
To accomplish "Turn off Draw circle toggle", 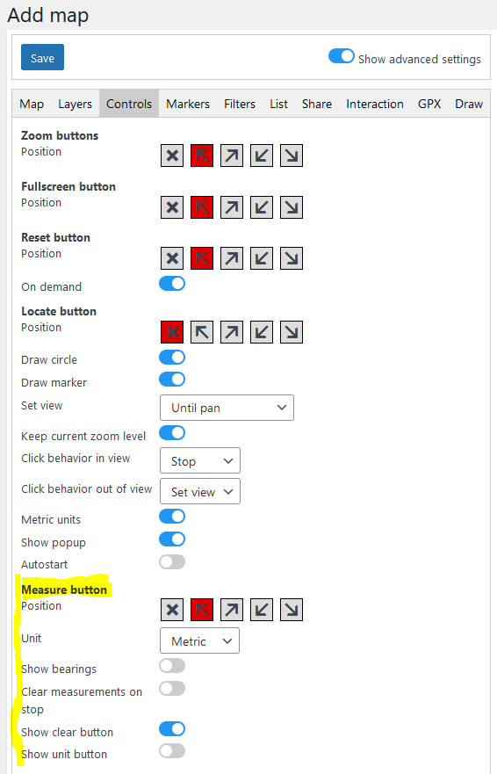I will [x=172, y=357].
